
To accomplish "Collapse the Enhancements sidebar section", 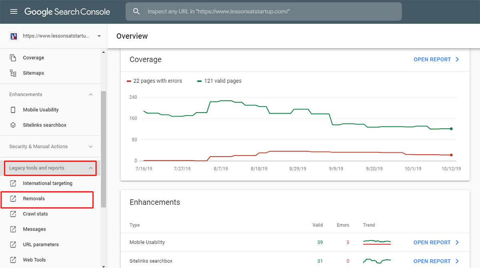I will coord(91,95).
